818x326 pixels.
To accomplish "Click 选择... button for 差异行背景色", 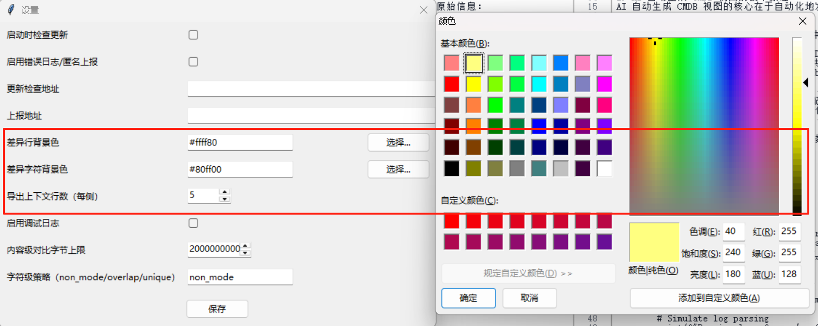I will coord(398,142).
